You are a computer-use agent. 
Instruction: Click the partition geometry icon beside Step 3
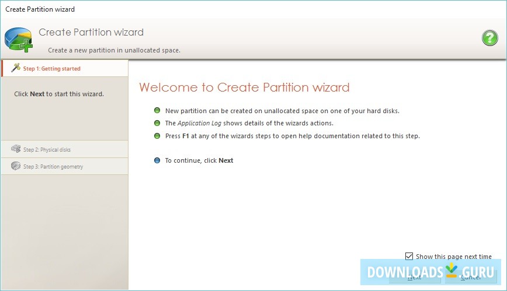coord(16,166)
